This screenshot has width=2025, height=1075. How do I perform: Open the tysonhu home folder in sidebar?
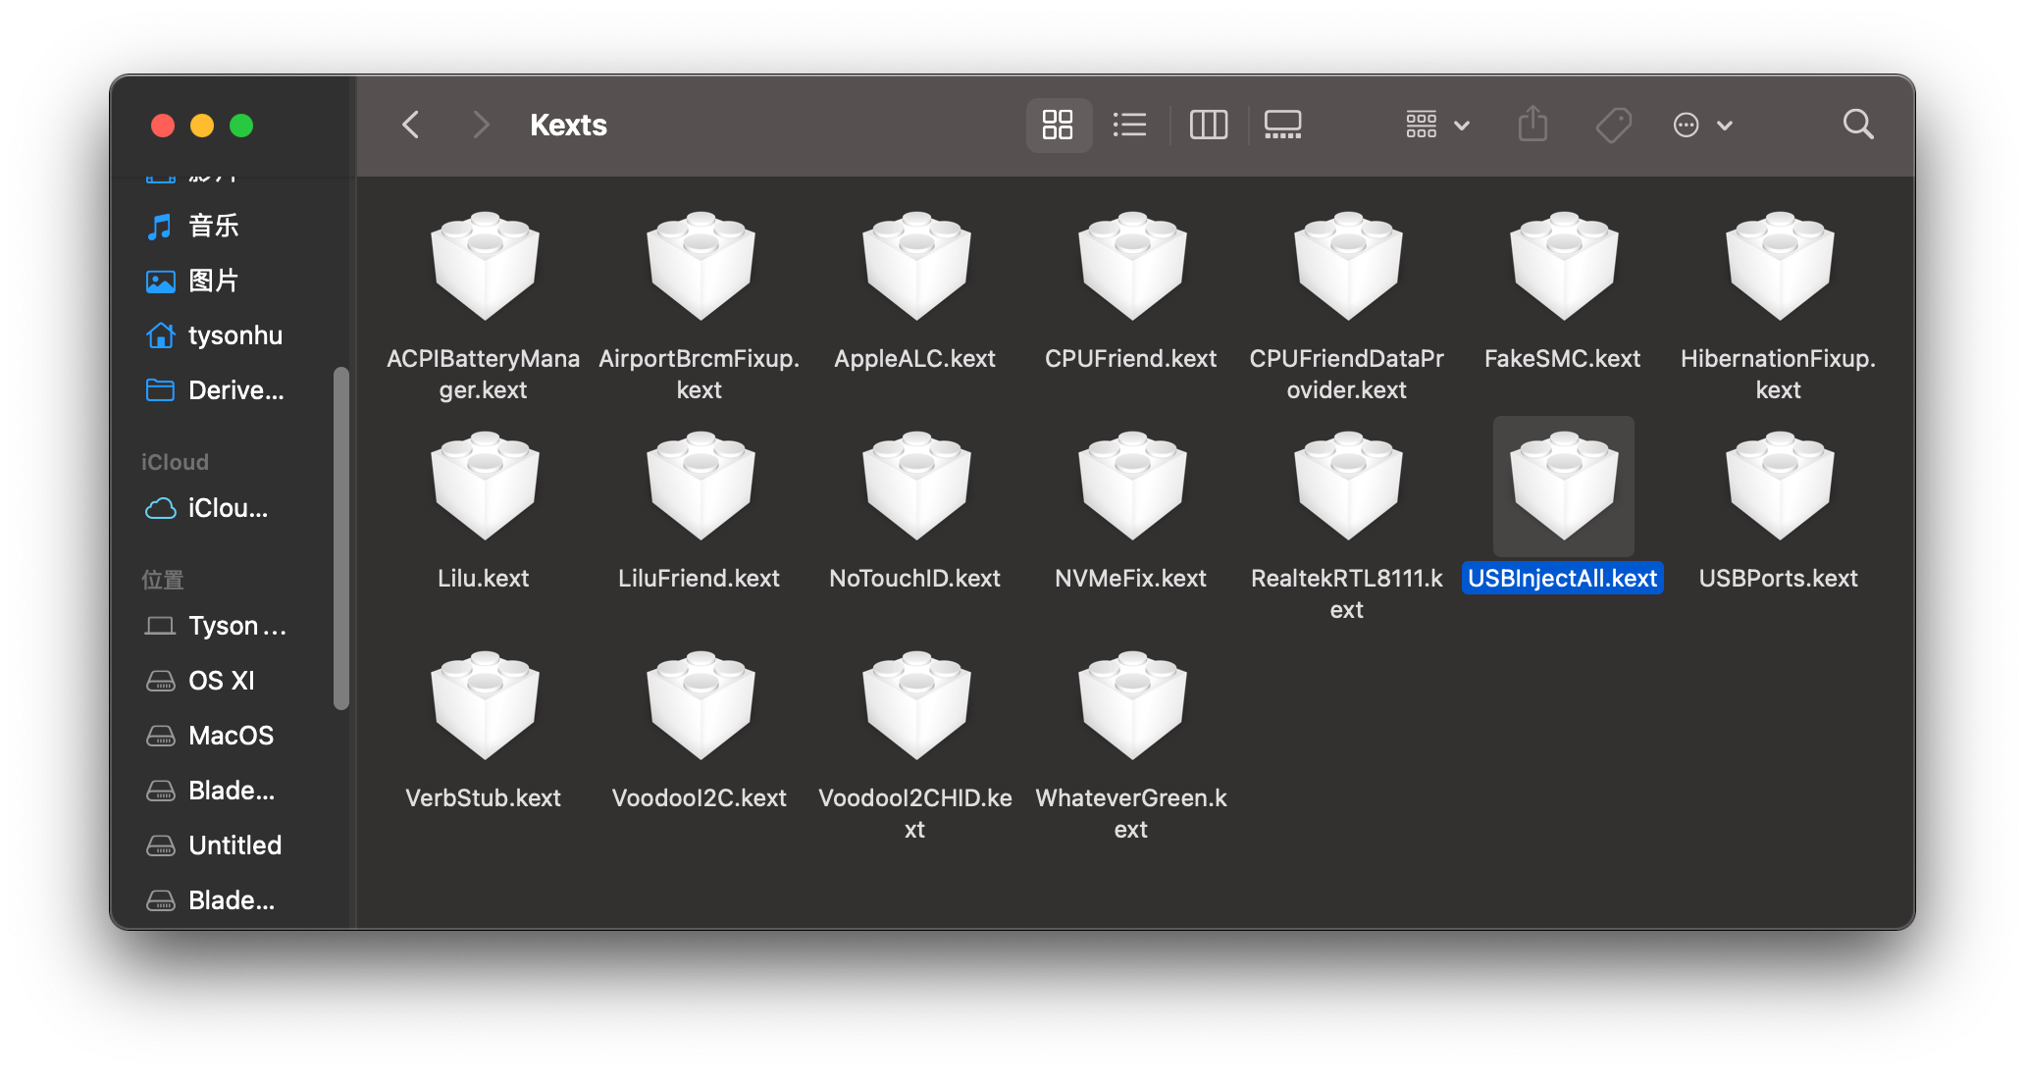(234, 335)
